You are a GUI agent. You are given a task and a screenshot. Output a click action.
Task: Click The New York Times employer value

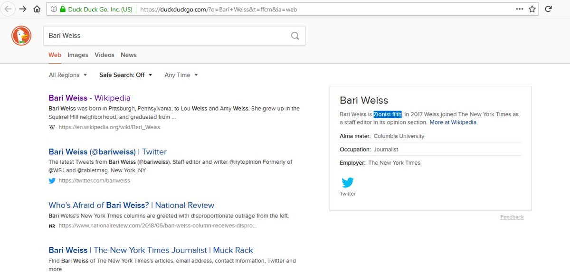[394, 163]
